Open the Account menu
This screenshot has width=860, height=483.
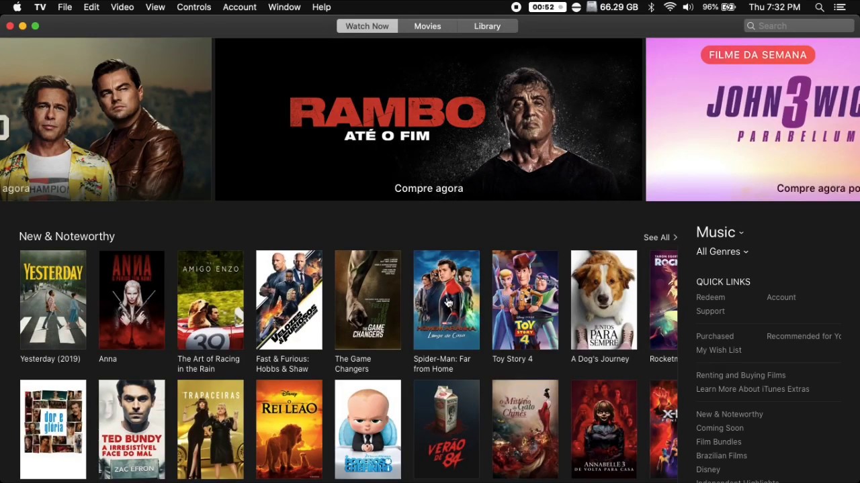240,7
